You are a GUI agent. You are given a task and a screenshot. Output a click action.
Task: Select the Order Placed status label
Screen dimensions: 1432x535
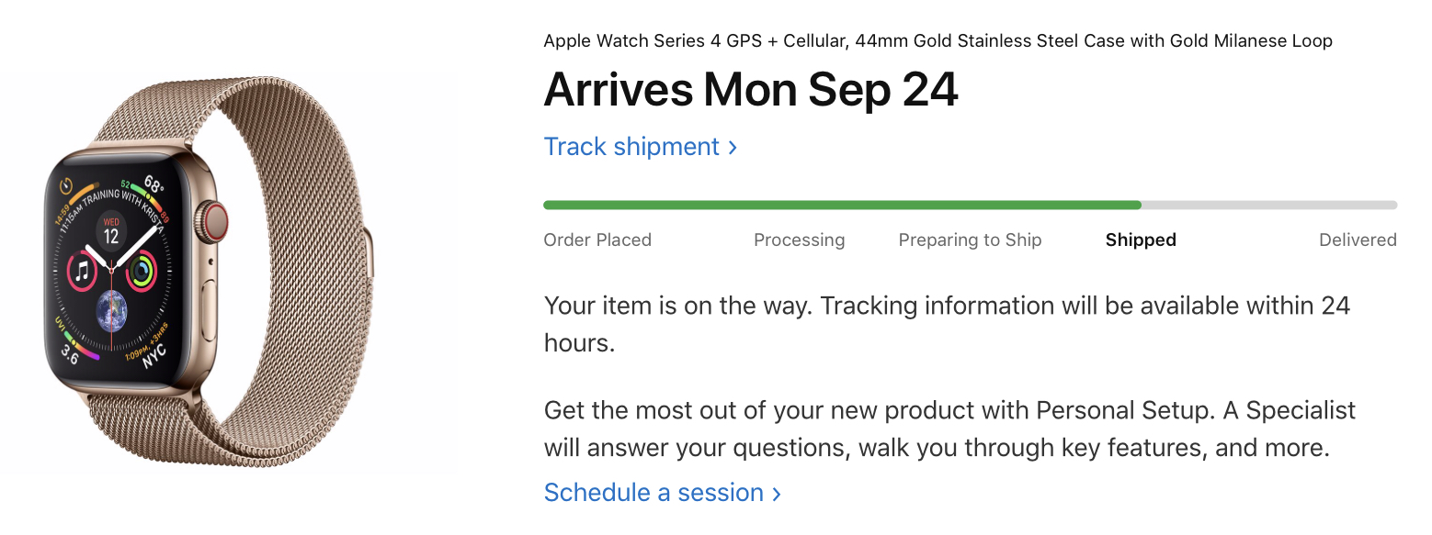tap(597, 240)
